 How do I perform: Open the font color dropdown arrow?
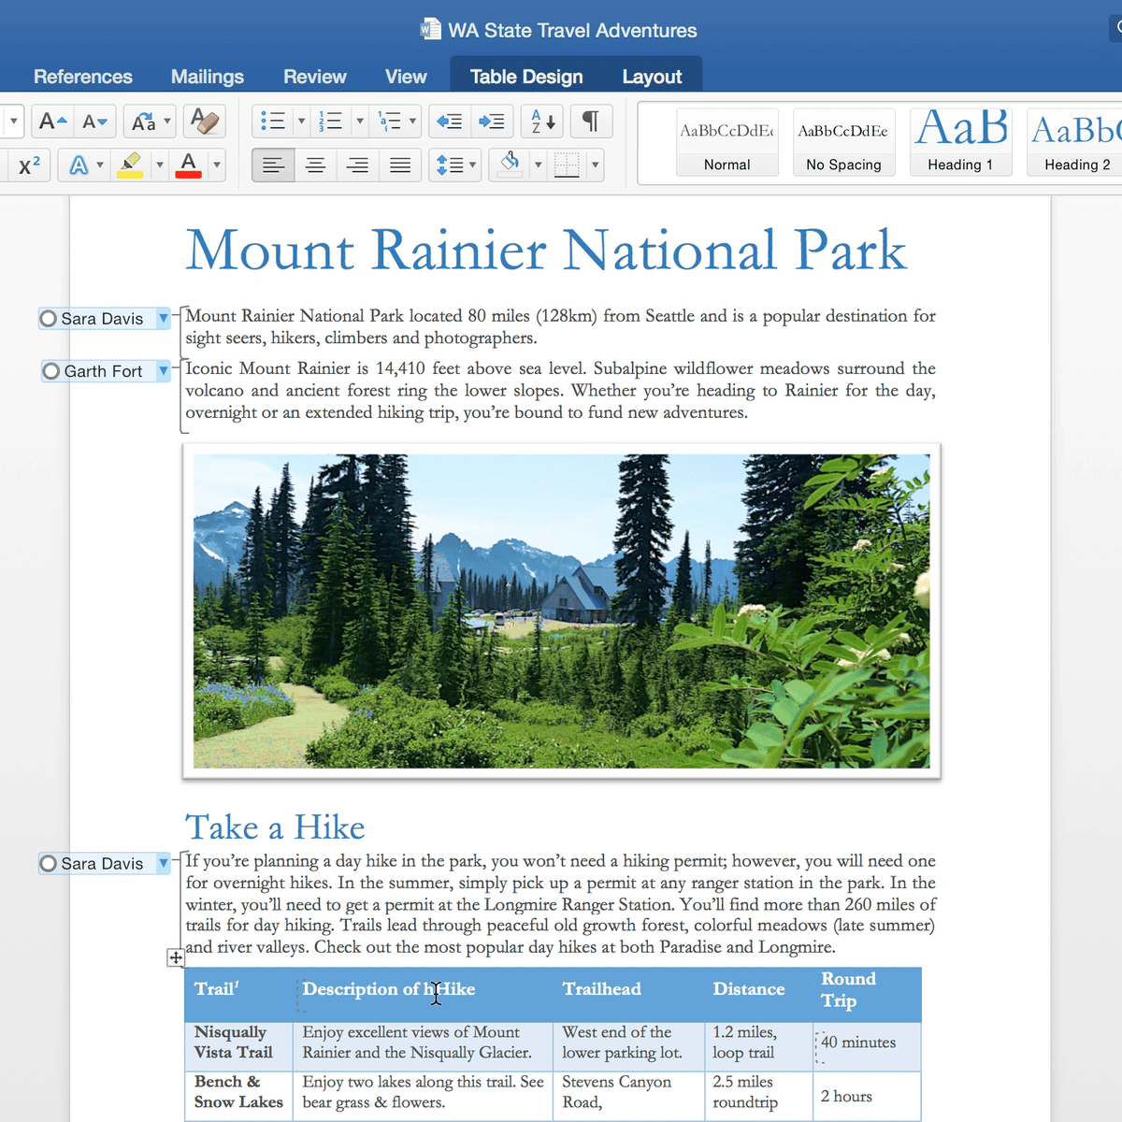[217, 165]
